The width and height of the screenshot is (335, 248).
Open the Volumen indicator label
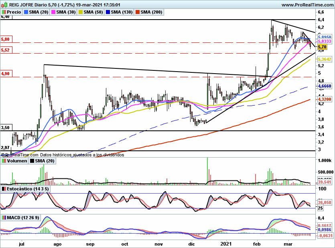[x=14, y=161]
